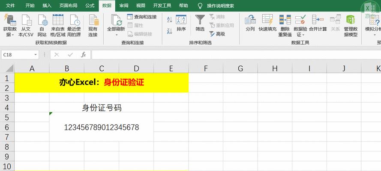Click 分列 (Text to Columns)
Screen dimensions: 381x171
point(250,23)
